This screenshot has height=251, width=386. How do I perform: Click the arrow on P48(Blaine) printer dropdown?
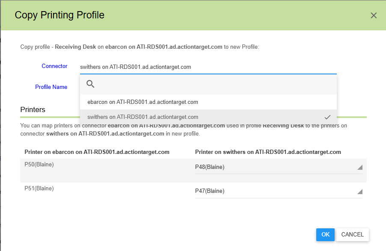(359, 167)
